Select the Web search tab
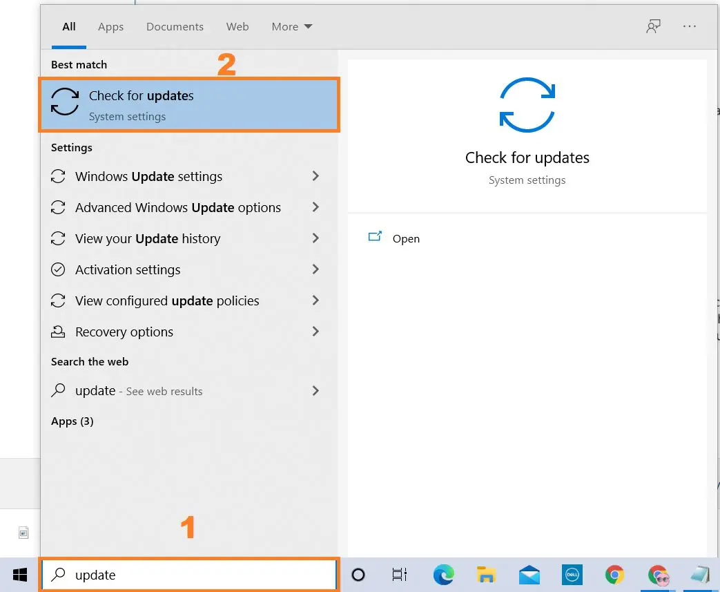 (237, 27)
